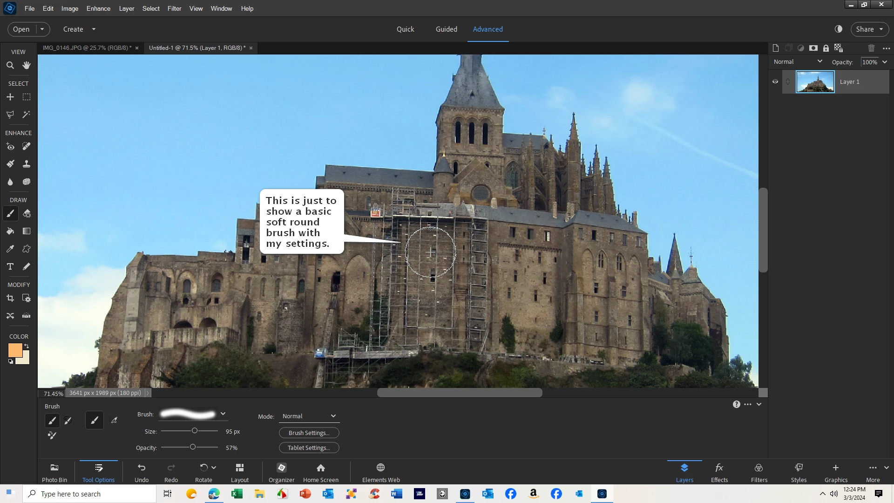
Task: Select the Hand tool
Action: pos(27,66)
